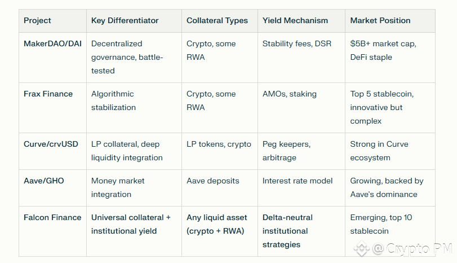Viewport: 457px width, 263px height.
Task: Select the Frax Finance row label
Action: (48, 94)
